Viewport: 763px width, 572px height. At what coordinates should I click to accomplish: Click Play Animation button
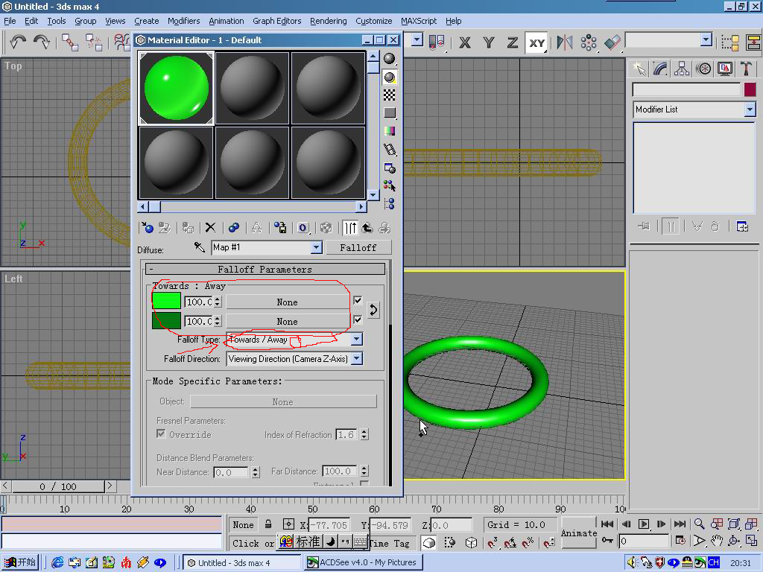[643, 524]
